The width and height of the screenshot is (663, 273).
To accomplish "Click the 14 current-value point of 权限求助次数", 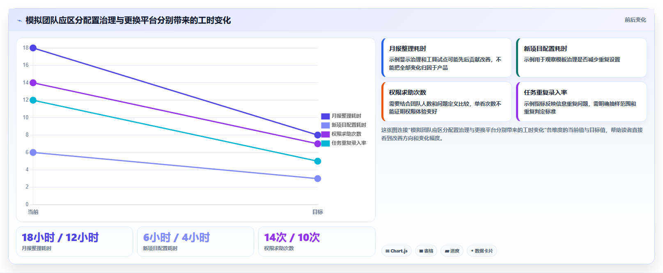I will 33,83.
